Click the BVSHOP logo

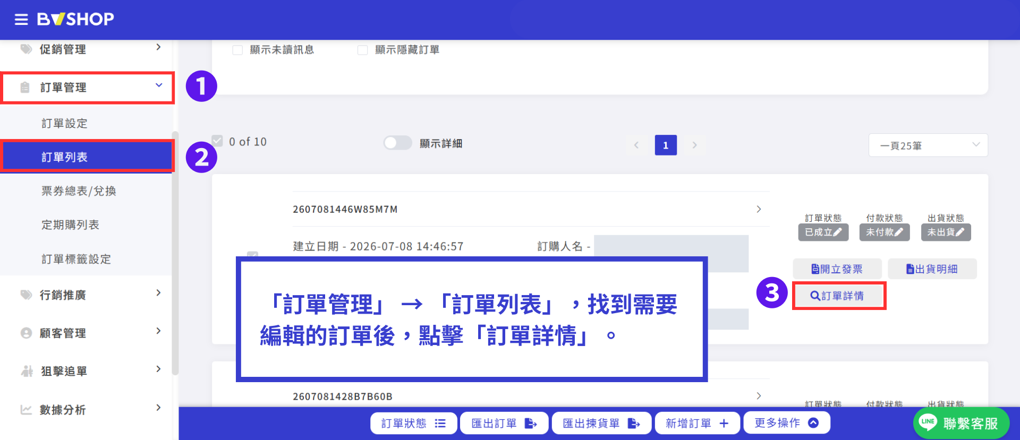[75, 19]
